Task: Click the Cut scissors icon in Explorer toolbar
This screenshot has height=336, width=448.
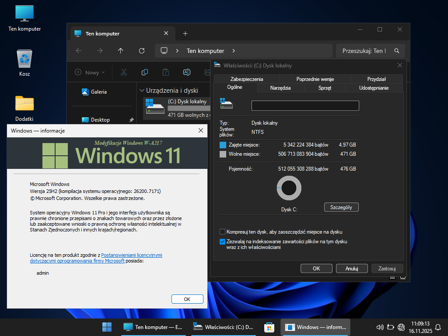Action: pos(124,72)
